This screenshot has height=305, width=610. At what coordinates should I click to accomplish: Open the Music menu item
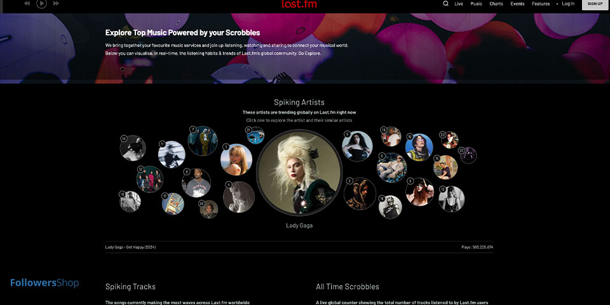[x=476, y=4]
